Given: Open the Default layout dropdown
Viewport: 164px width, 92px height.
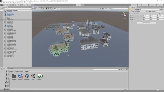Looking at the screenshot, I should [160, 5].
